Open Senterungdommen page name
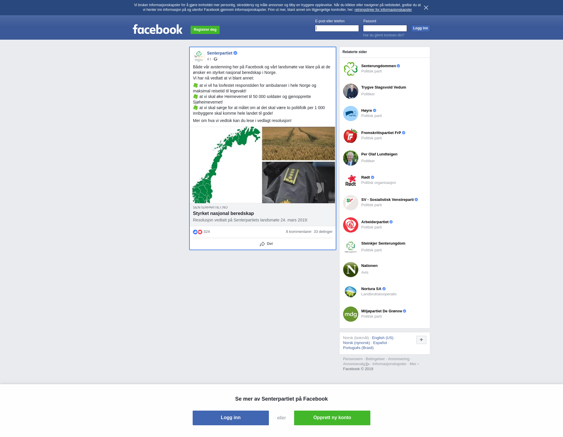This screenshot has height=437, width=563. pyautogui.click(x=379, y=66)
